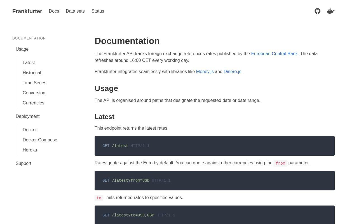This screenshot has height=224, width=347.
Task: Open the Data sets menu item
Action: point(75,11)
